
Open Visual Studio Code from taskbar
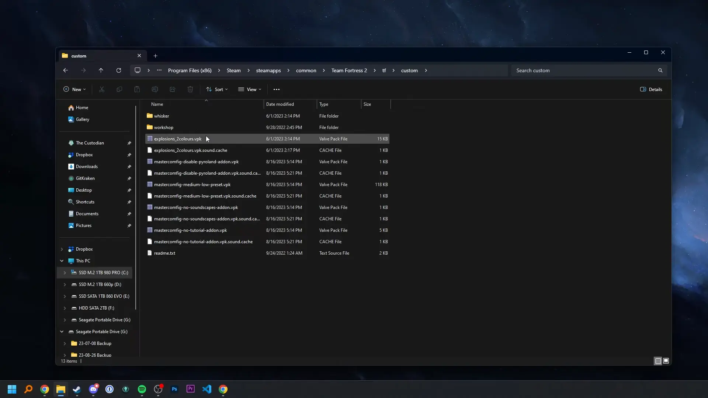click(x=207, y=389)
